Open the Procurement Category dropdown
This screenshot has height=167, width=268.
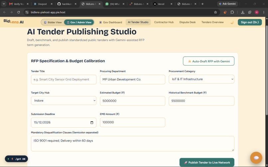click(201, 79)
